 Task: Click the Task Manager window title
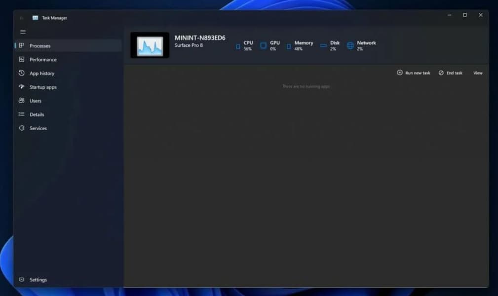coord(54,18)
